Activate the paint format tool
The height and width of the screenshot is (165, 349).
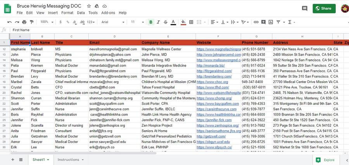point(32,22)
